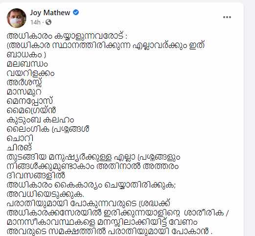The height and width of the screenshot is (236, 255).
Task: Open the 14h post timestamp
Action: [x=35, y=22]
